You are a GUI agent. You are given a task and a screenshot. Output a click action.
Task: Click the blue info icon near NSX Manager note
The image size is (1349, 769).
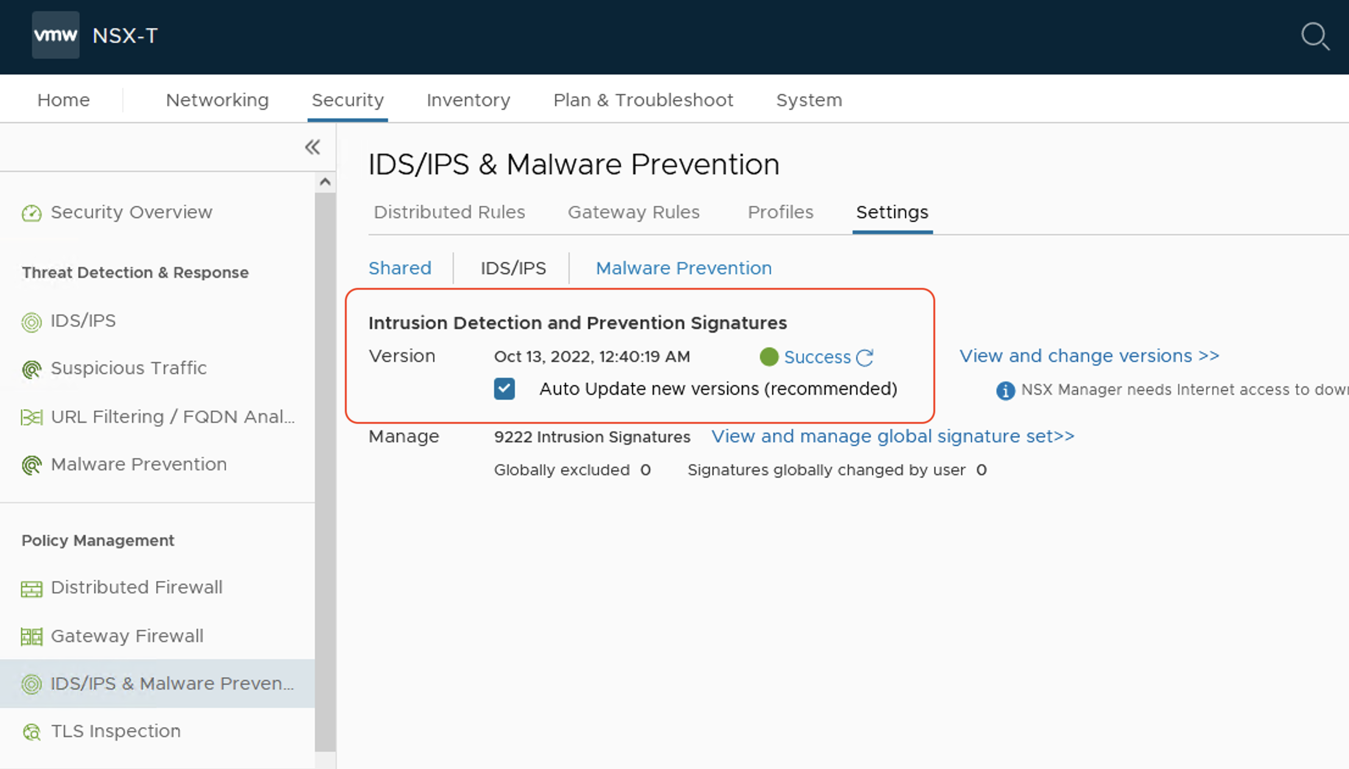[1005, 390]
